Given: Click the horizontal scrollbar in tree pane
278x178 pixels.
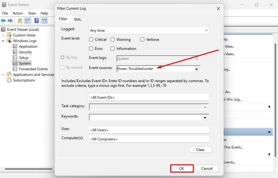Looking at the screenshot, I should tap(29, 169).
